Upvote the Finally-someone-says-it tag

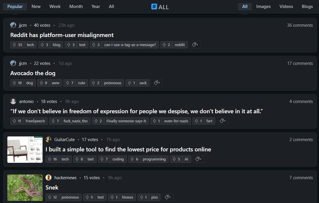(x=96, y=121)
